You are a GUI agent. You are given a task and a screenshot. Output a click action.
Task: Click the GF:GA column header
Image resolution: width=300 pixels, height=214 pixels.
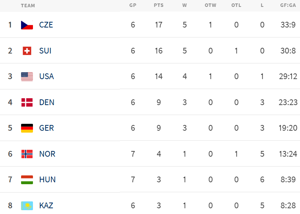click(288, 5)
